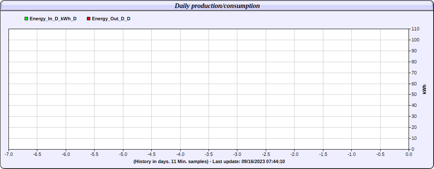The image size is (434, 169).
Task: Click the 50 y-axis value
Action: (415, 95)
